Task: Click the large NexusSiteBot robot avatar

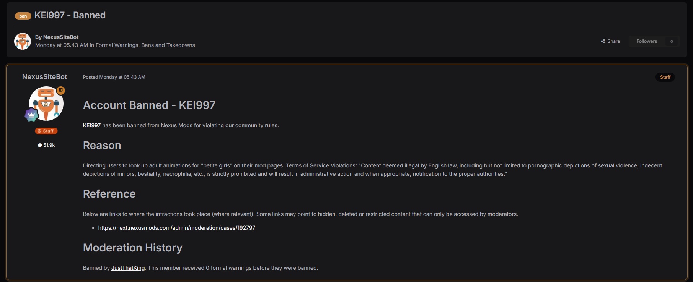Action: [46, 104]
